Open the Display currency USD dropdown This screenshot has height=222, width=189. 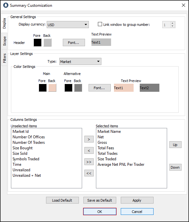[68, 25]
